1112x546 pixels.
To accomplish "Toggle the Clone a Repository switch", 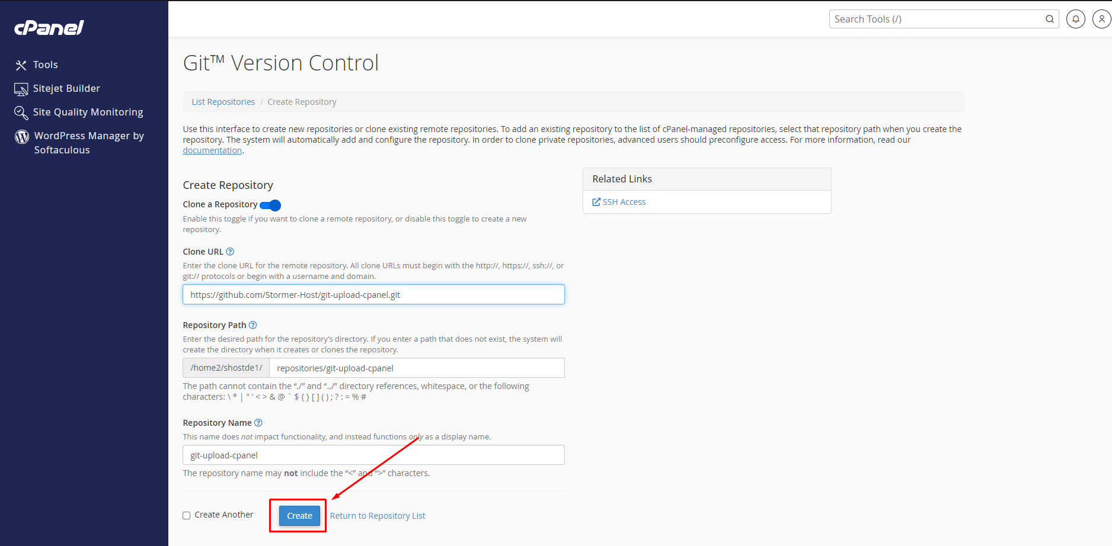I will tap(270, 205).
